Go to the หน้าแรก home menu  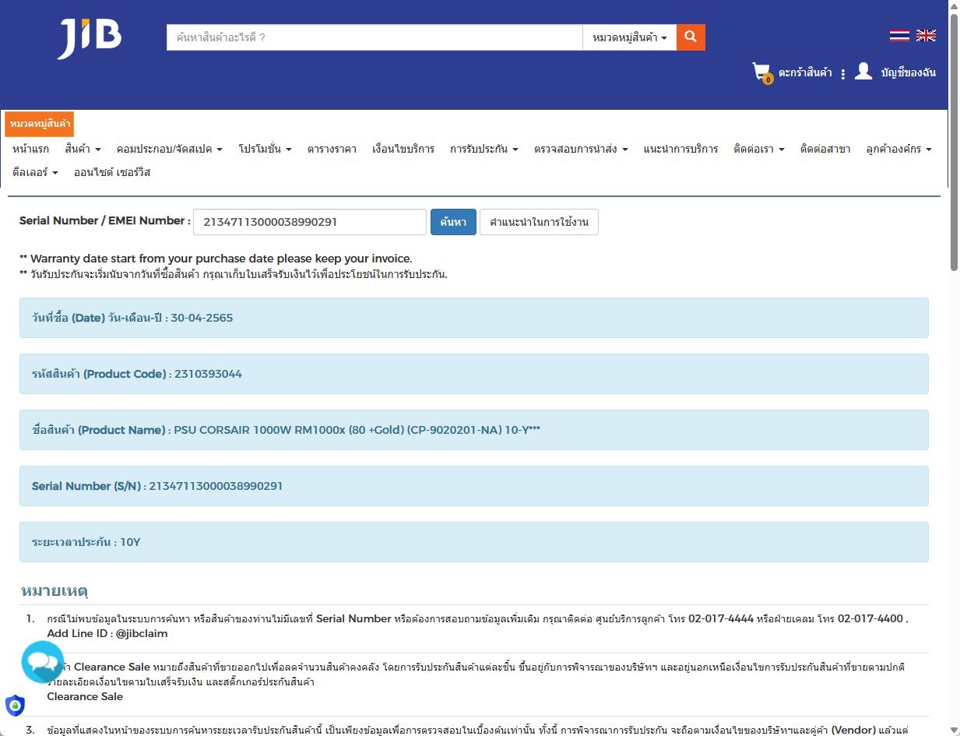coord(31,149)
